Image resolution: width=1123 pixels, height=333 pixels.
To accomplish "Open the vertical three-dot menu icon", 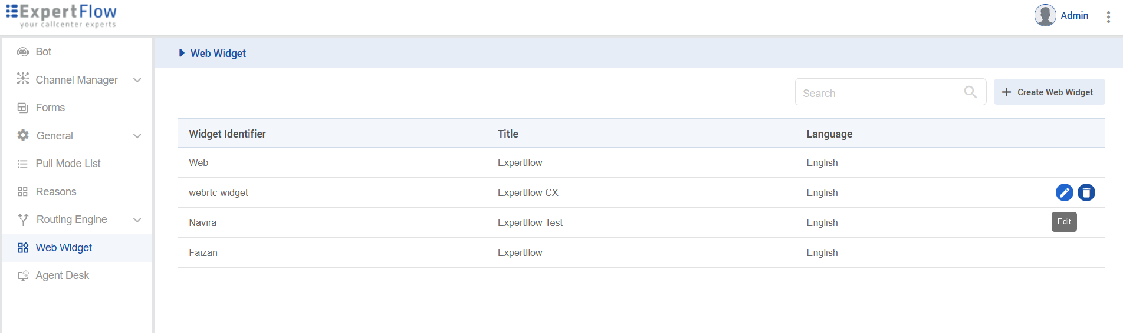I will [x=1108, y=17].
